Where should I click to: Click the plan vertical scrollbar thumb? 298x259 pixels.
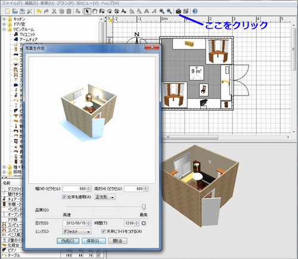coord(294,49)
